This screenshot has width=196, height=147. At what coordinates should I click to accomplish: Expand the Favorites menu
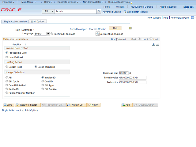point(8,2)
